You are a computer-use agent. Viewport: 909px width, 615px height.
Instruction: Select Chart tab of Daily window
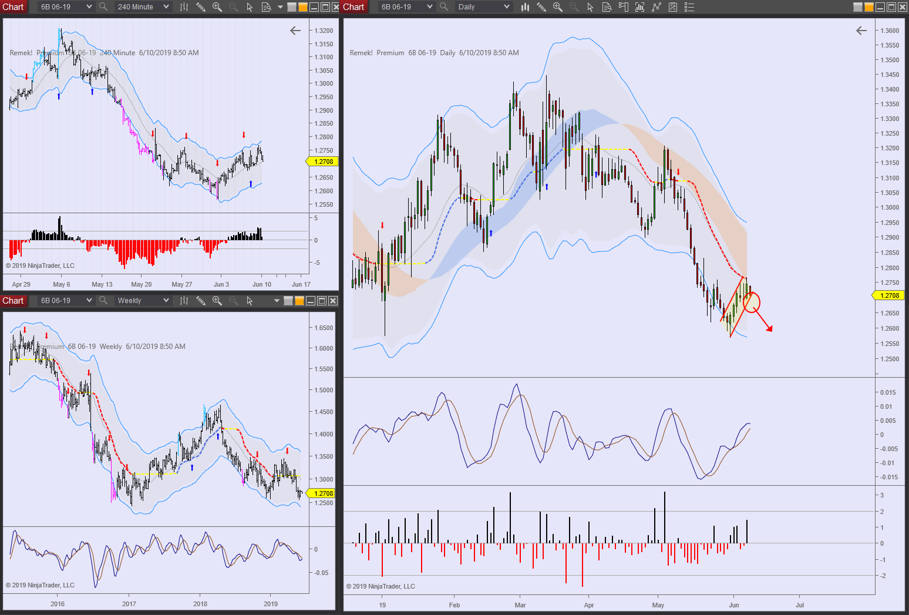pyautogui.click(x=353, y=6)
